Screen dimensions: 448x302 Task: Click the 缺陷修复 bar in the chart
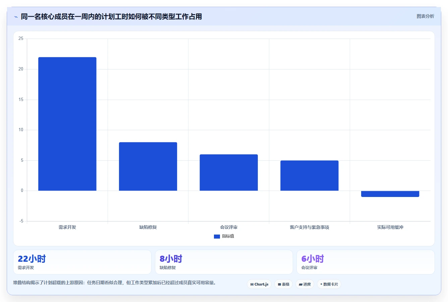tap(148, 166)
